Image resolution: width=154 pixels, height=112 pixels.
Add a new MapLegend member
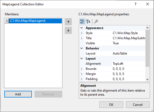click(x=18, y=94)
